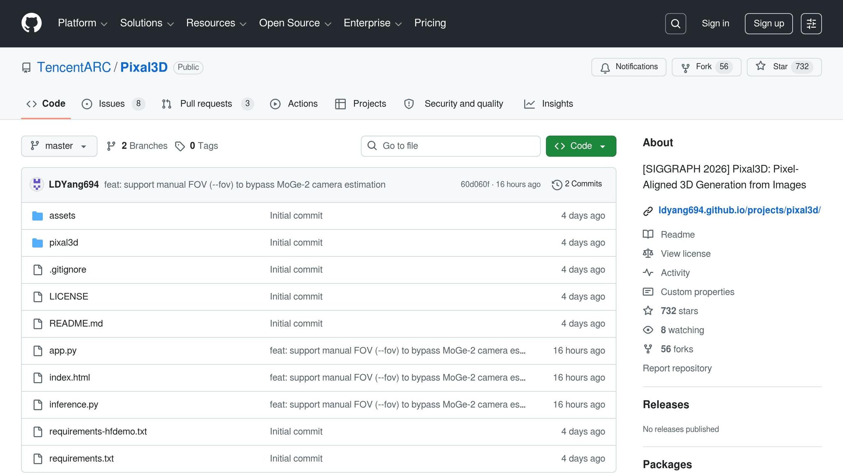Click the eye icon beside 8 watching

648,330
